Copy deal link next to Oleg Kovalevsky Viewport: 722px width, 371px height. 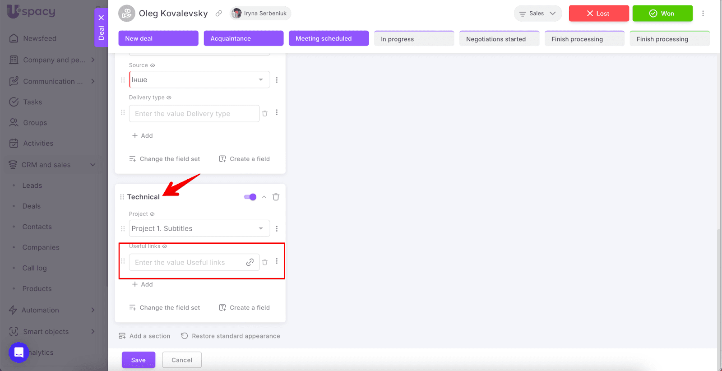(x=219, y=14)
